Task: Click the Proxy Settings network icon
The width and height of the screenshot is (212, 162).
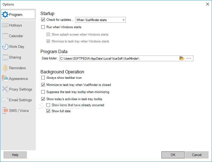Action: pyautogui.click(x=5, y=89)
